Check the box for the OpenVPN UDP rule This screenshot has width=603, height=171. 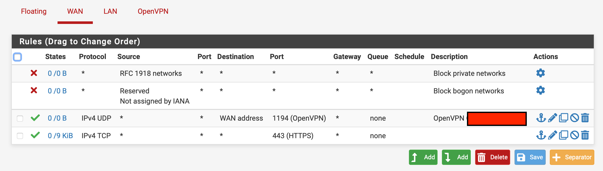point(20,119)
